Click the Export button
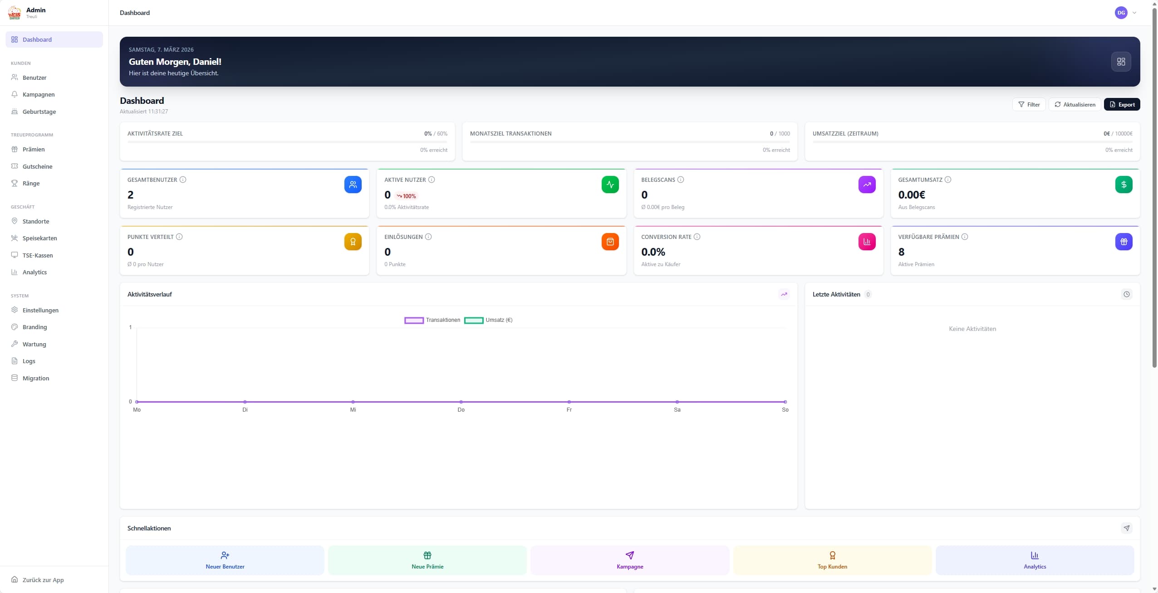The width and height of the screenshot is (1158, 593). (x=1123, y=104)
